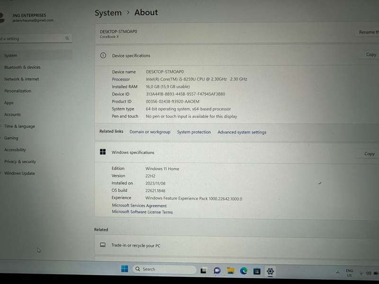
Task: Collapse the Device specifications section
Action: 237,55
